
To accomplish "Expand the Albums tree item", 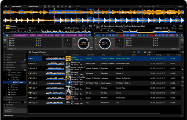I will tap(8, 85).
